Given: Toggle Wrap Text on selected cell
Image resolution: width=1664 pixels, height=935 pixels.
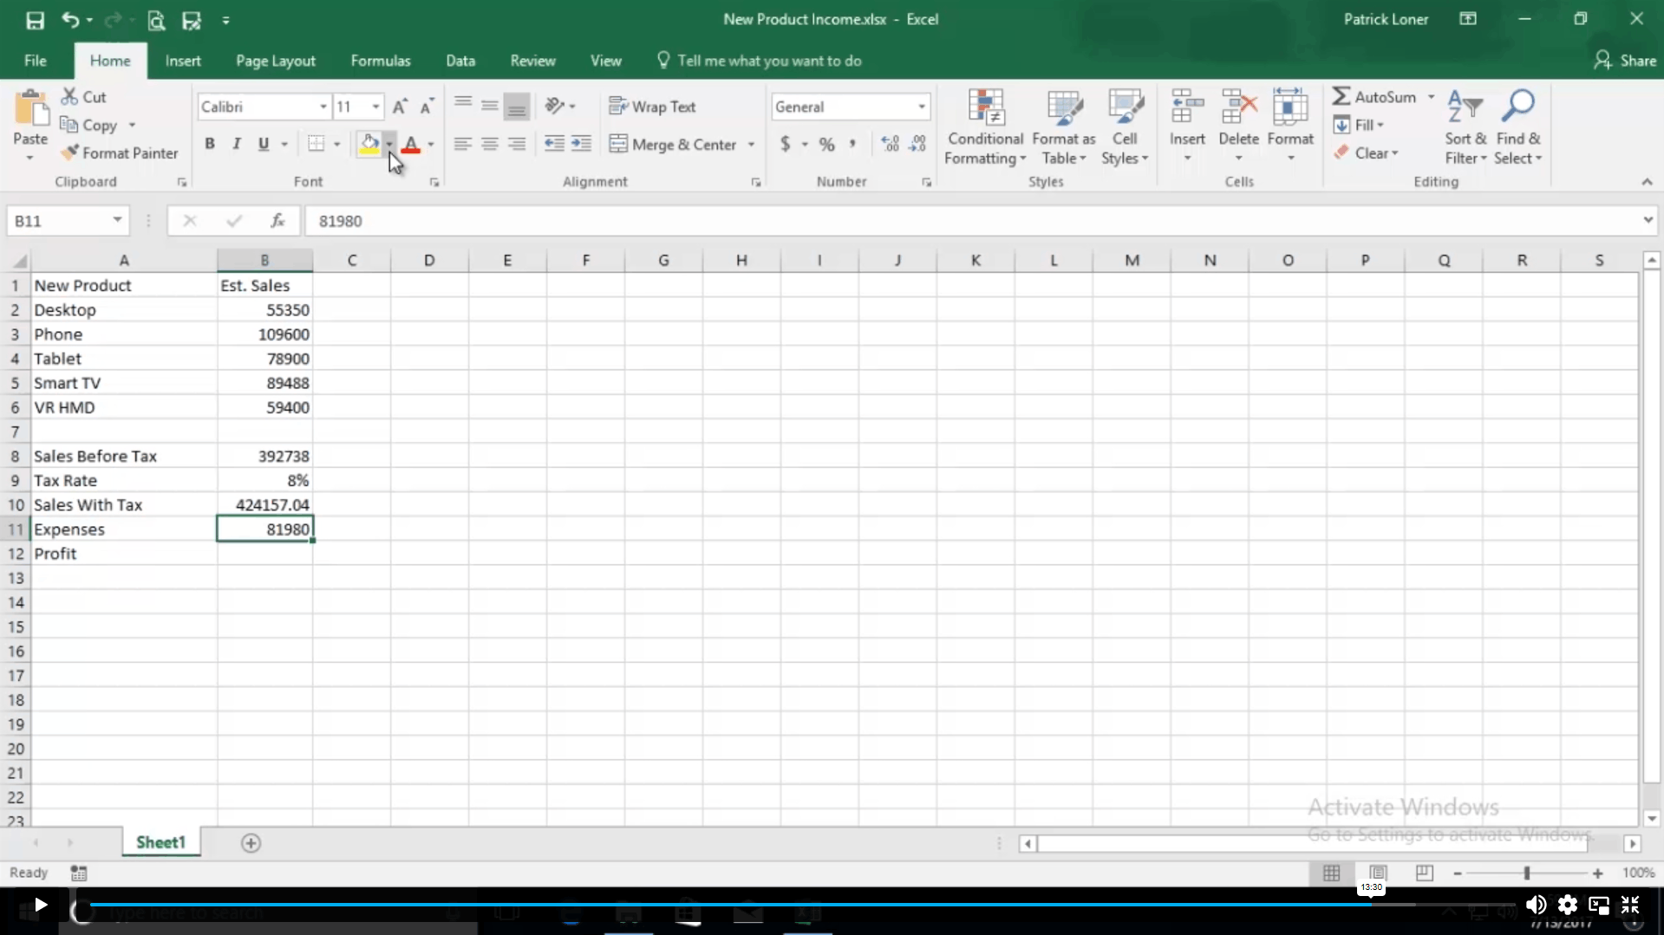Looking at the screenshot, I should [x=653, y=107].
